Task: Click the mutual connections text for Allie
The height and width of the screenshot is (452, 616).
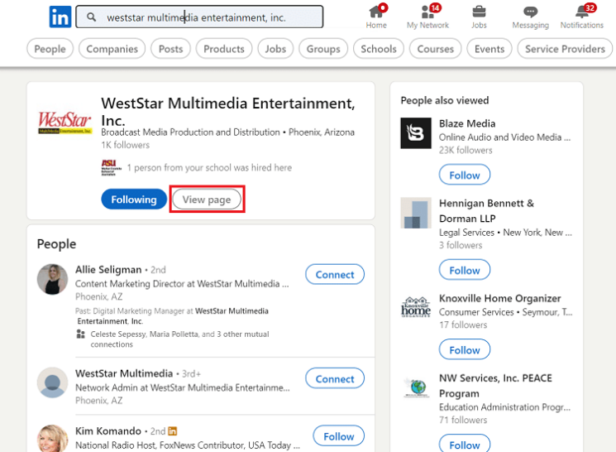Action: coord(180,339)
